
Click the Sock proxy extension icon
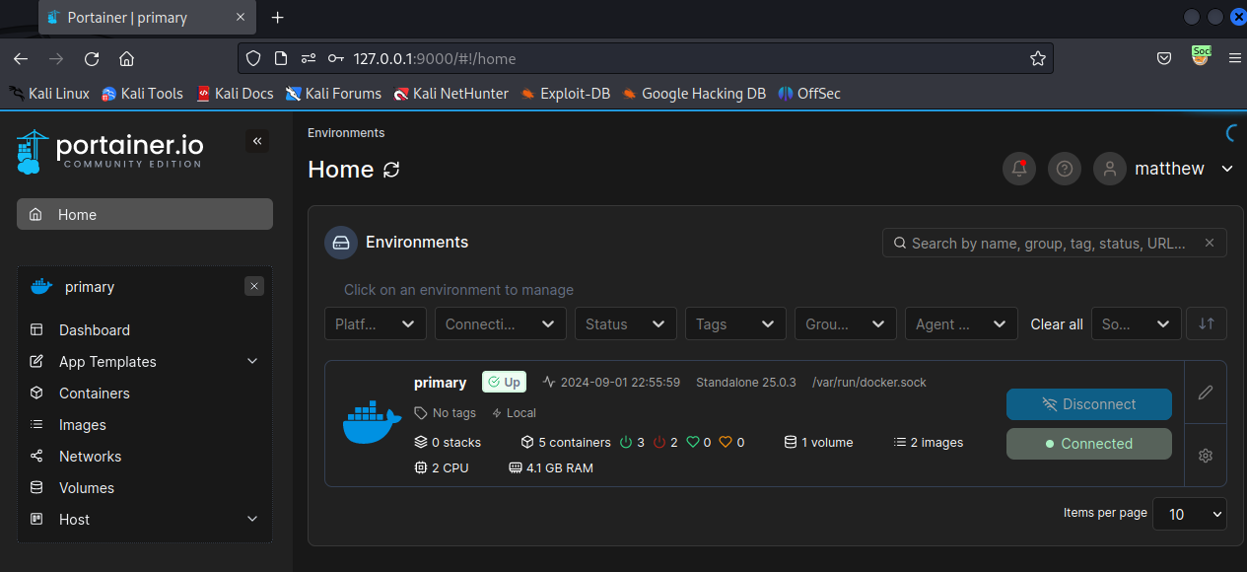coord(1200,56)
